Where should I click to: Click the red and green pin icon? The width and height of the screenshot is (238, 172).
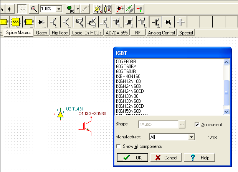pyautogui.click(x=139, y=9)
